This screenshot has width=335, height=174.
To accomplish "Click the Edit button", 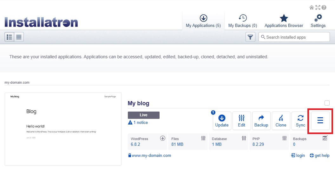I will click(x=241, y=121).
